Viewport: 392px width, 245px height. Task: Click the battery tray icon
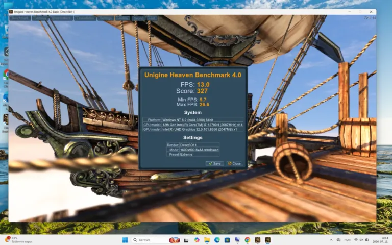(367, 240)
